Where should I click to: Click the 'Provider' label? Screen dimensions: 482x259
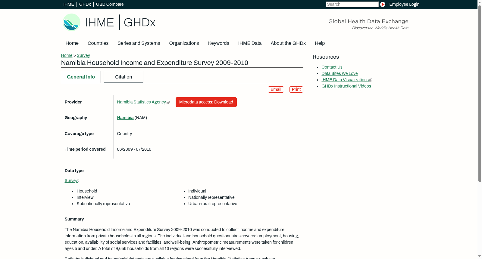[x=73, y=102]
